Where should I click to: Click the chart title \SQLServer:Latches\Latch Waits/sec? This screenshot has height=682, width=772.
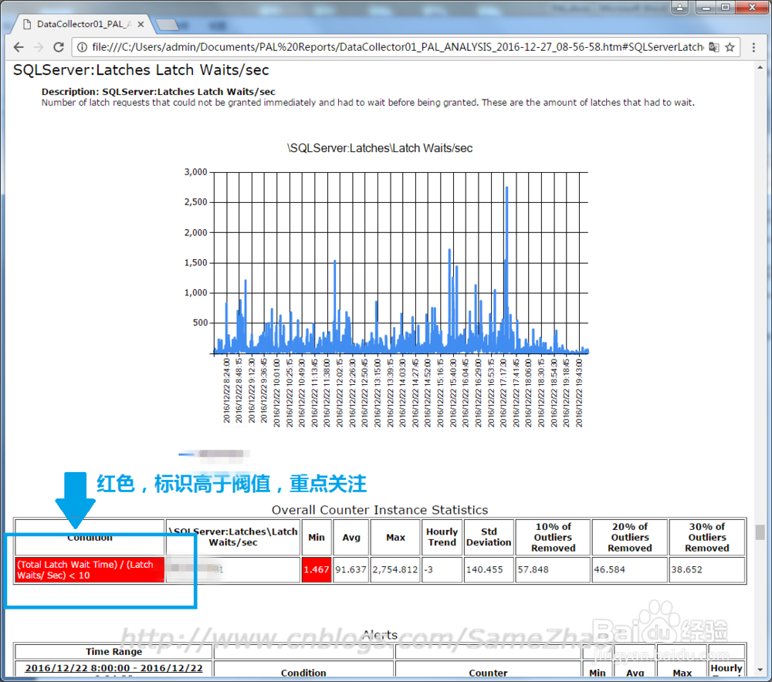[380, 148]
